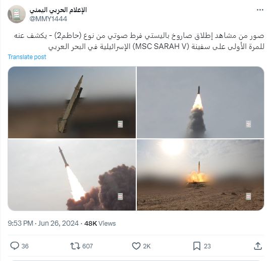The height and width of the screenshot is (261, 271).
Task: Bookmark the post with bookmark icon
Action: coord(197,246)
